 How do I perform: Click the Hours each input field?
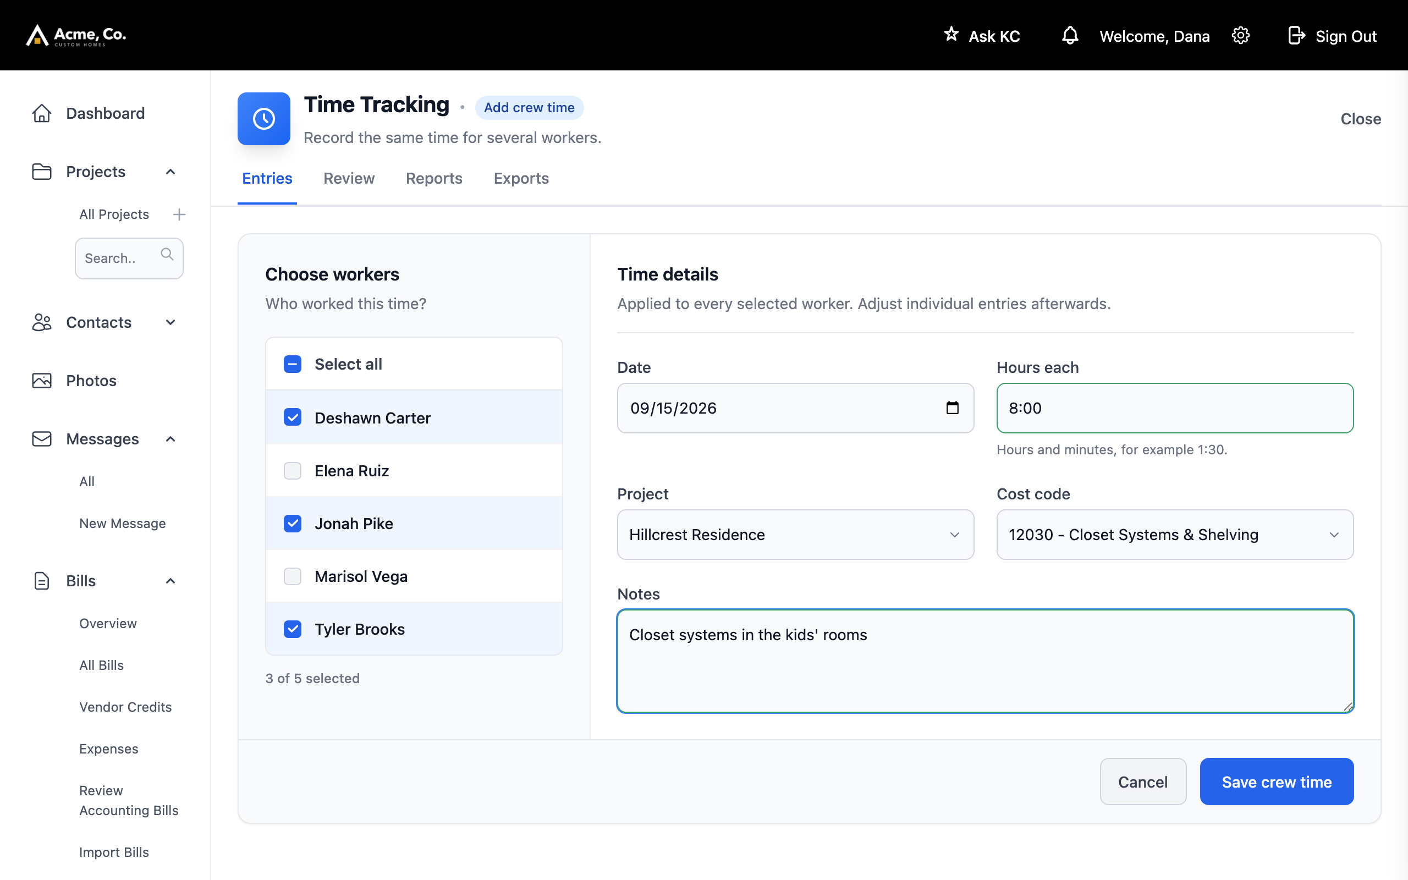click(x=1174, y=408)
